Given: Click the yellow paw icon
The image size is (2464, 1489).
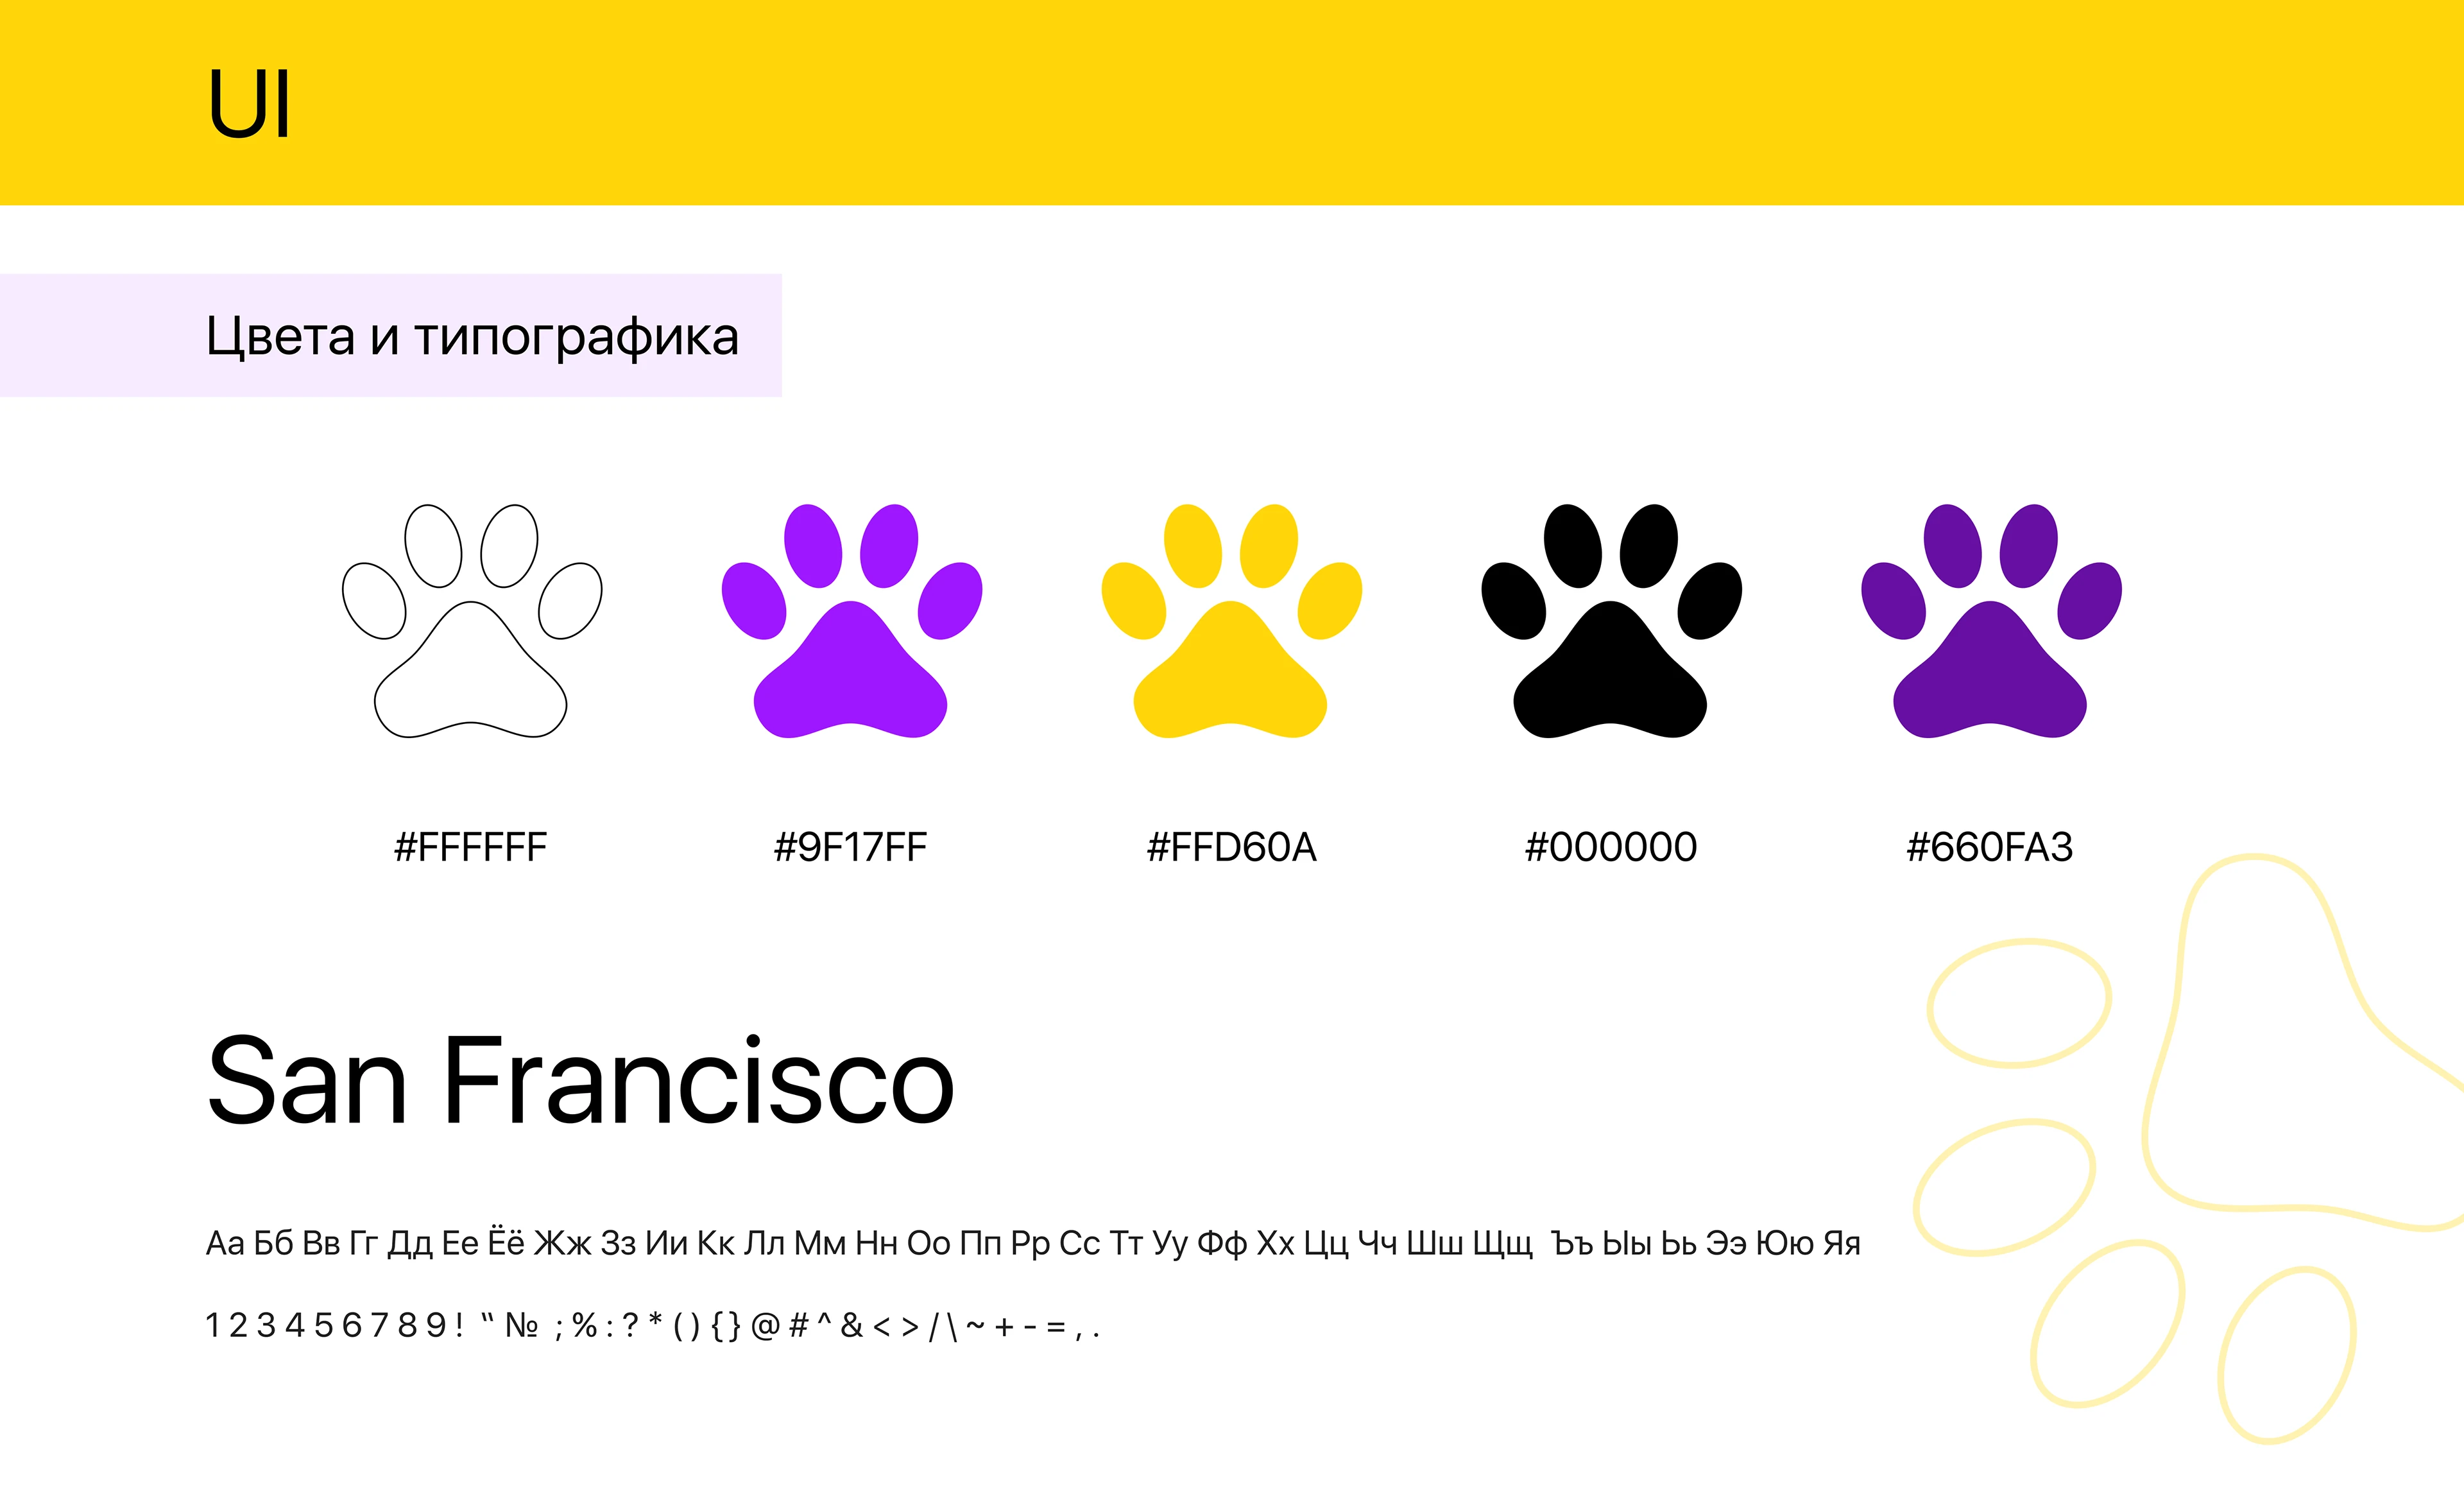Looking at the screenshot, I should pyautogui.click(x=1230, y=670).
